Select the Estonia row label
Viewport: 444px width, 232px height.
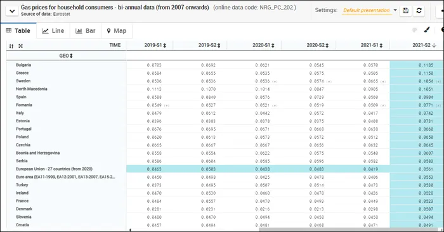tap(23, 121)
